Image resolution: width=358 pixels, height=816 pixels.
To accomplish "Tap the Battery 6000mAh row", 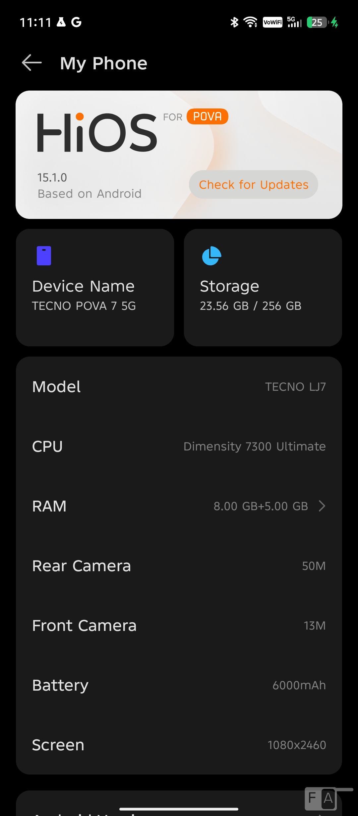I will pos(179,685).
